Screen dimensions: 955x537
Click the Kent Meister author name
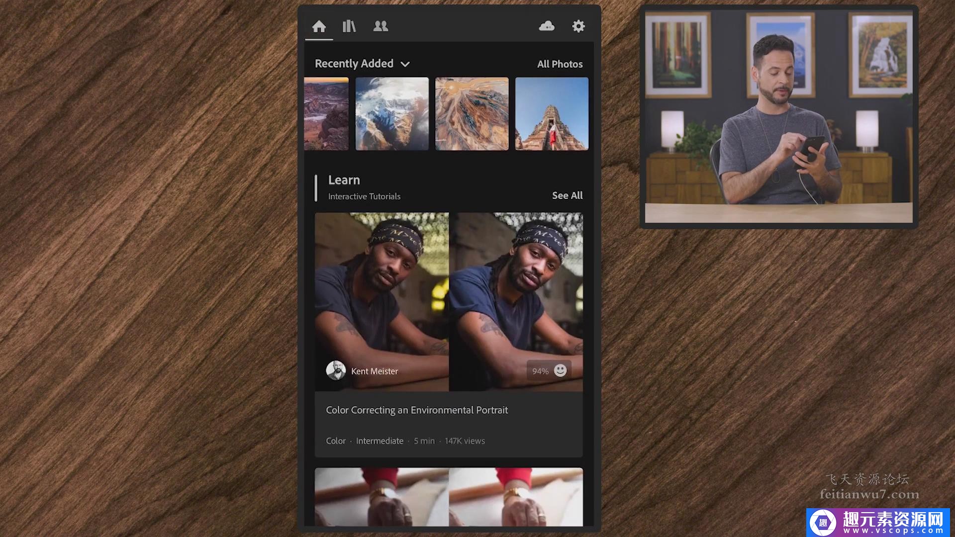(375, 371)
